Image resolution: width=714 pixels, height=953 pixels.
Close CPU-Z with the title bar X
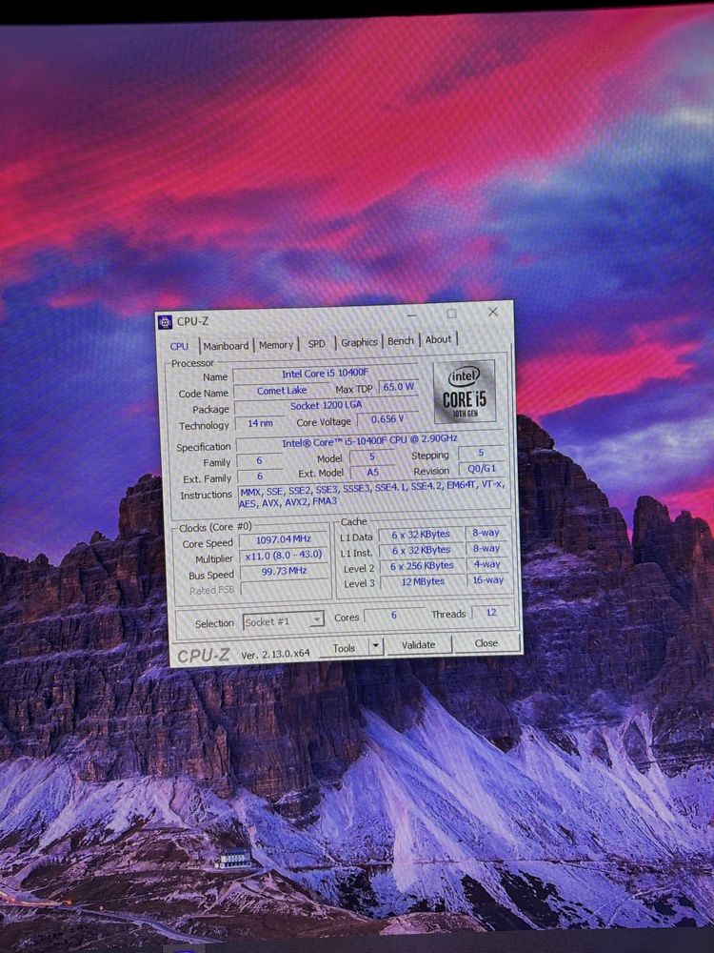493,312
